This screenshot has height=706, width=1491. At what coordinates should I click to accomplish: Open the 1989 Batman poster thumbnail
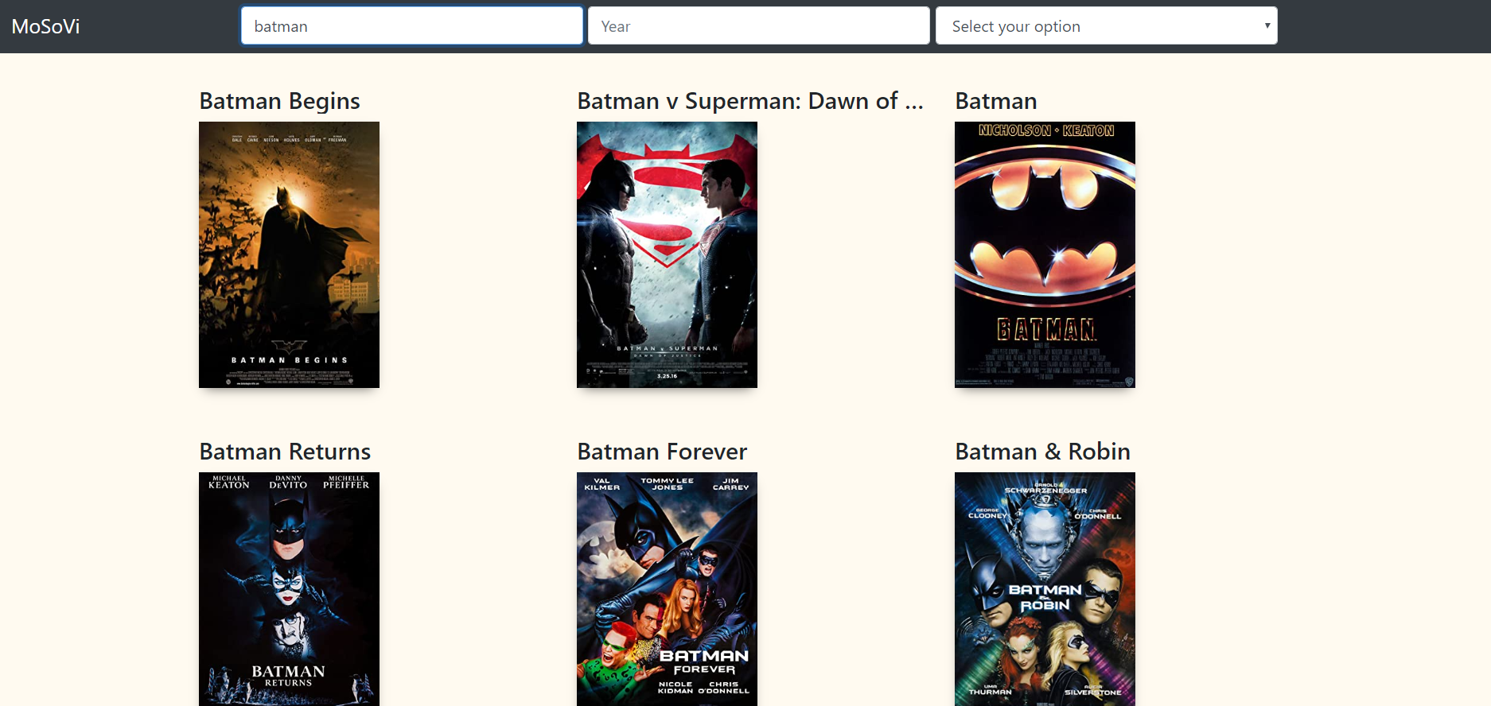click(x=1045, y=254)
